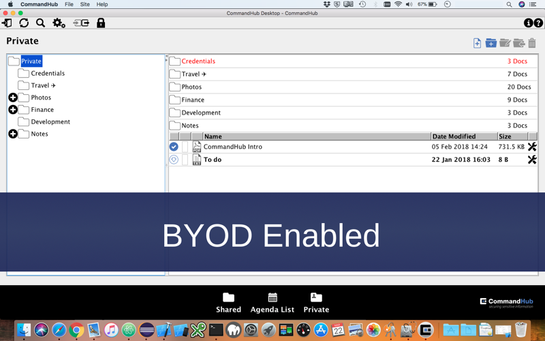Click the TXT file icon of To do
The height and width of the screenshot is (341, 545).
coord(197,160)
